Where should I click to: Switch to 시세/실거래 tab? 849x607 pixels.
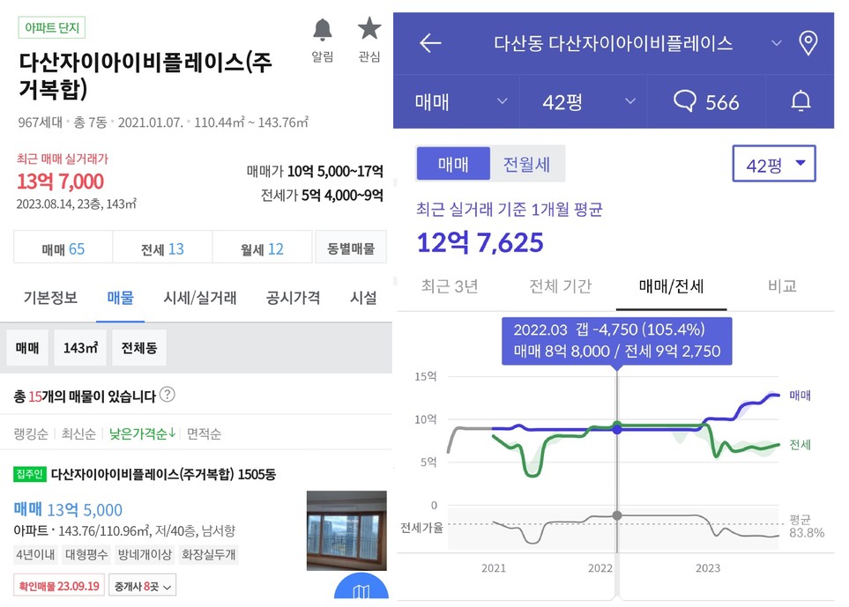pos(200,298)
